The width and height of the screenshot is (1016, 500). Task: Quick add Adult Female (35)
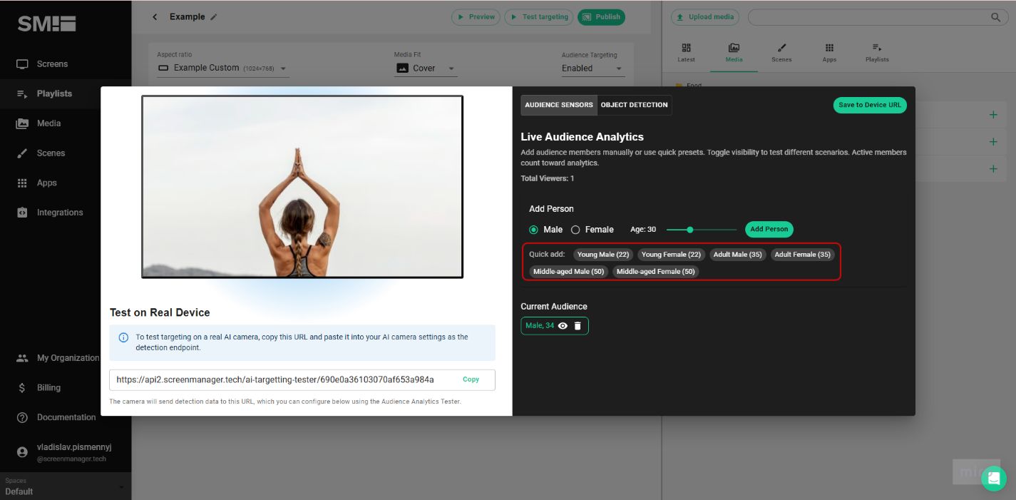802,255
